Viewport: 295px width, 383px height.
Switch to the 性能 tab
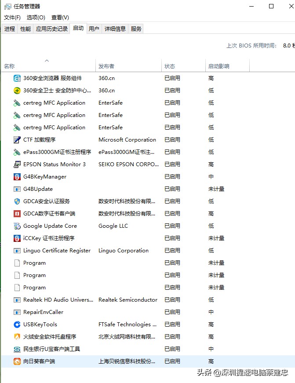click(25, 29)
